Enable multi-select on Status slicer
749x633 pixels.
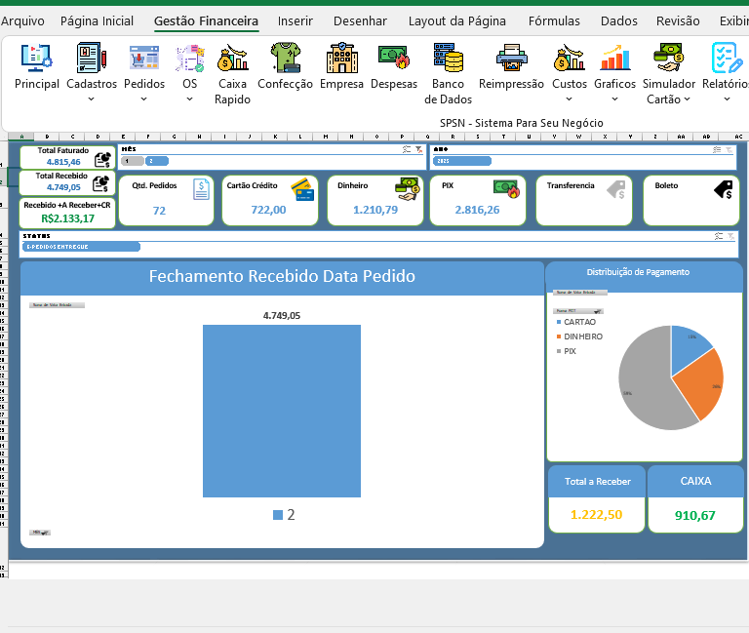[719, 236]
